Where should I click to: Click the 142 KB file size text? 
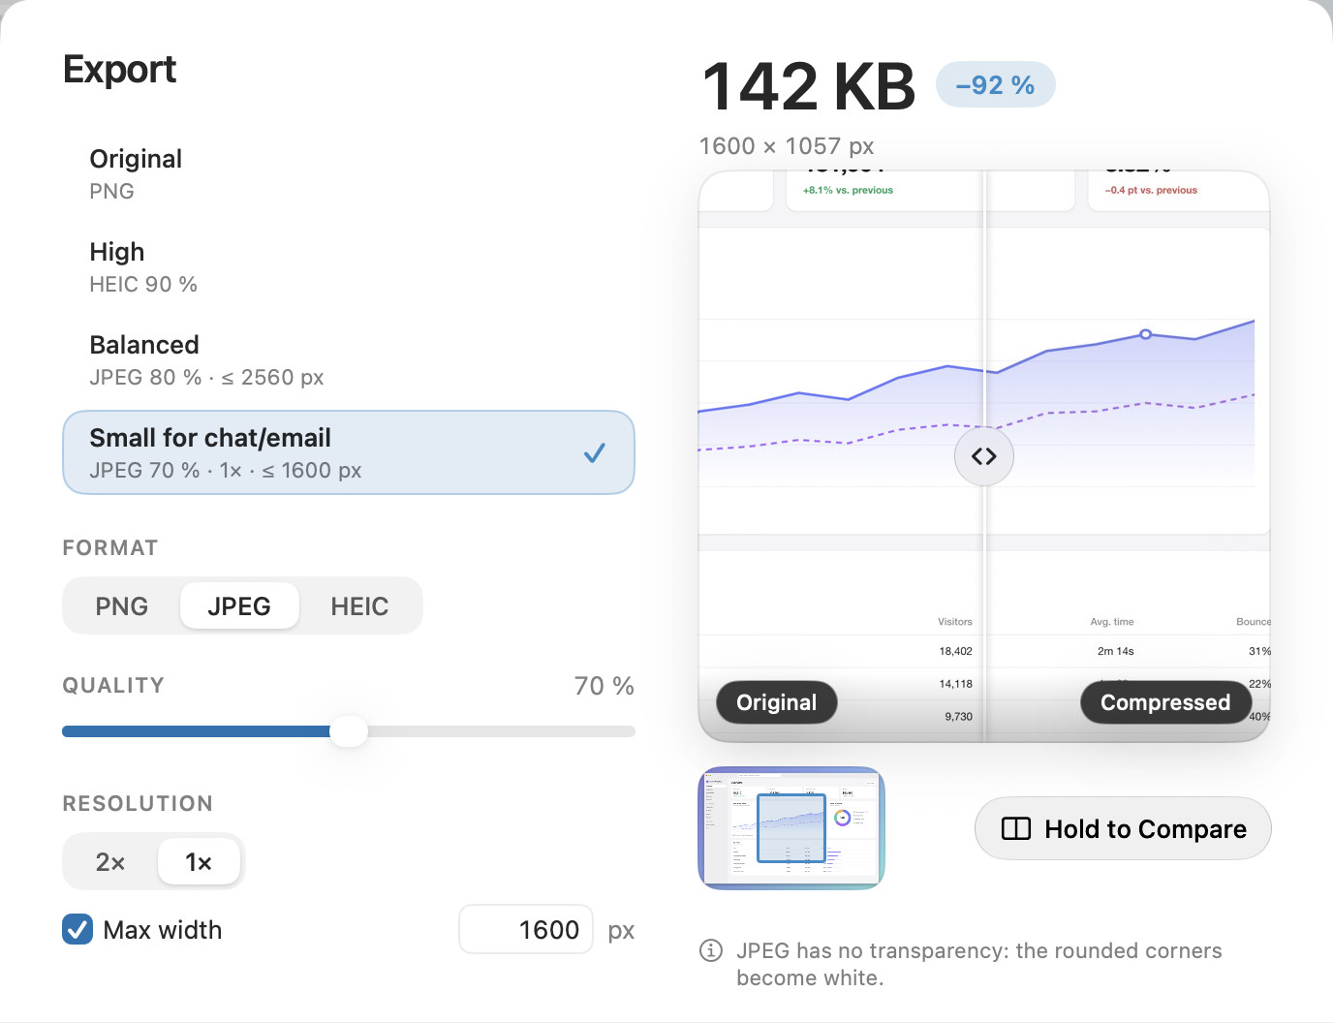point(809,86)
